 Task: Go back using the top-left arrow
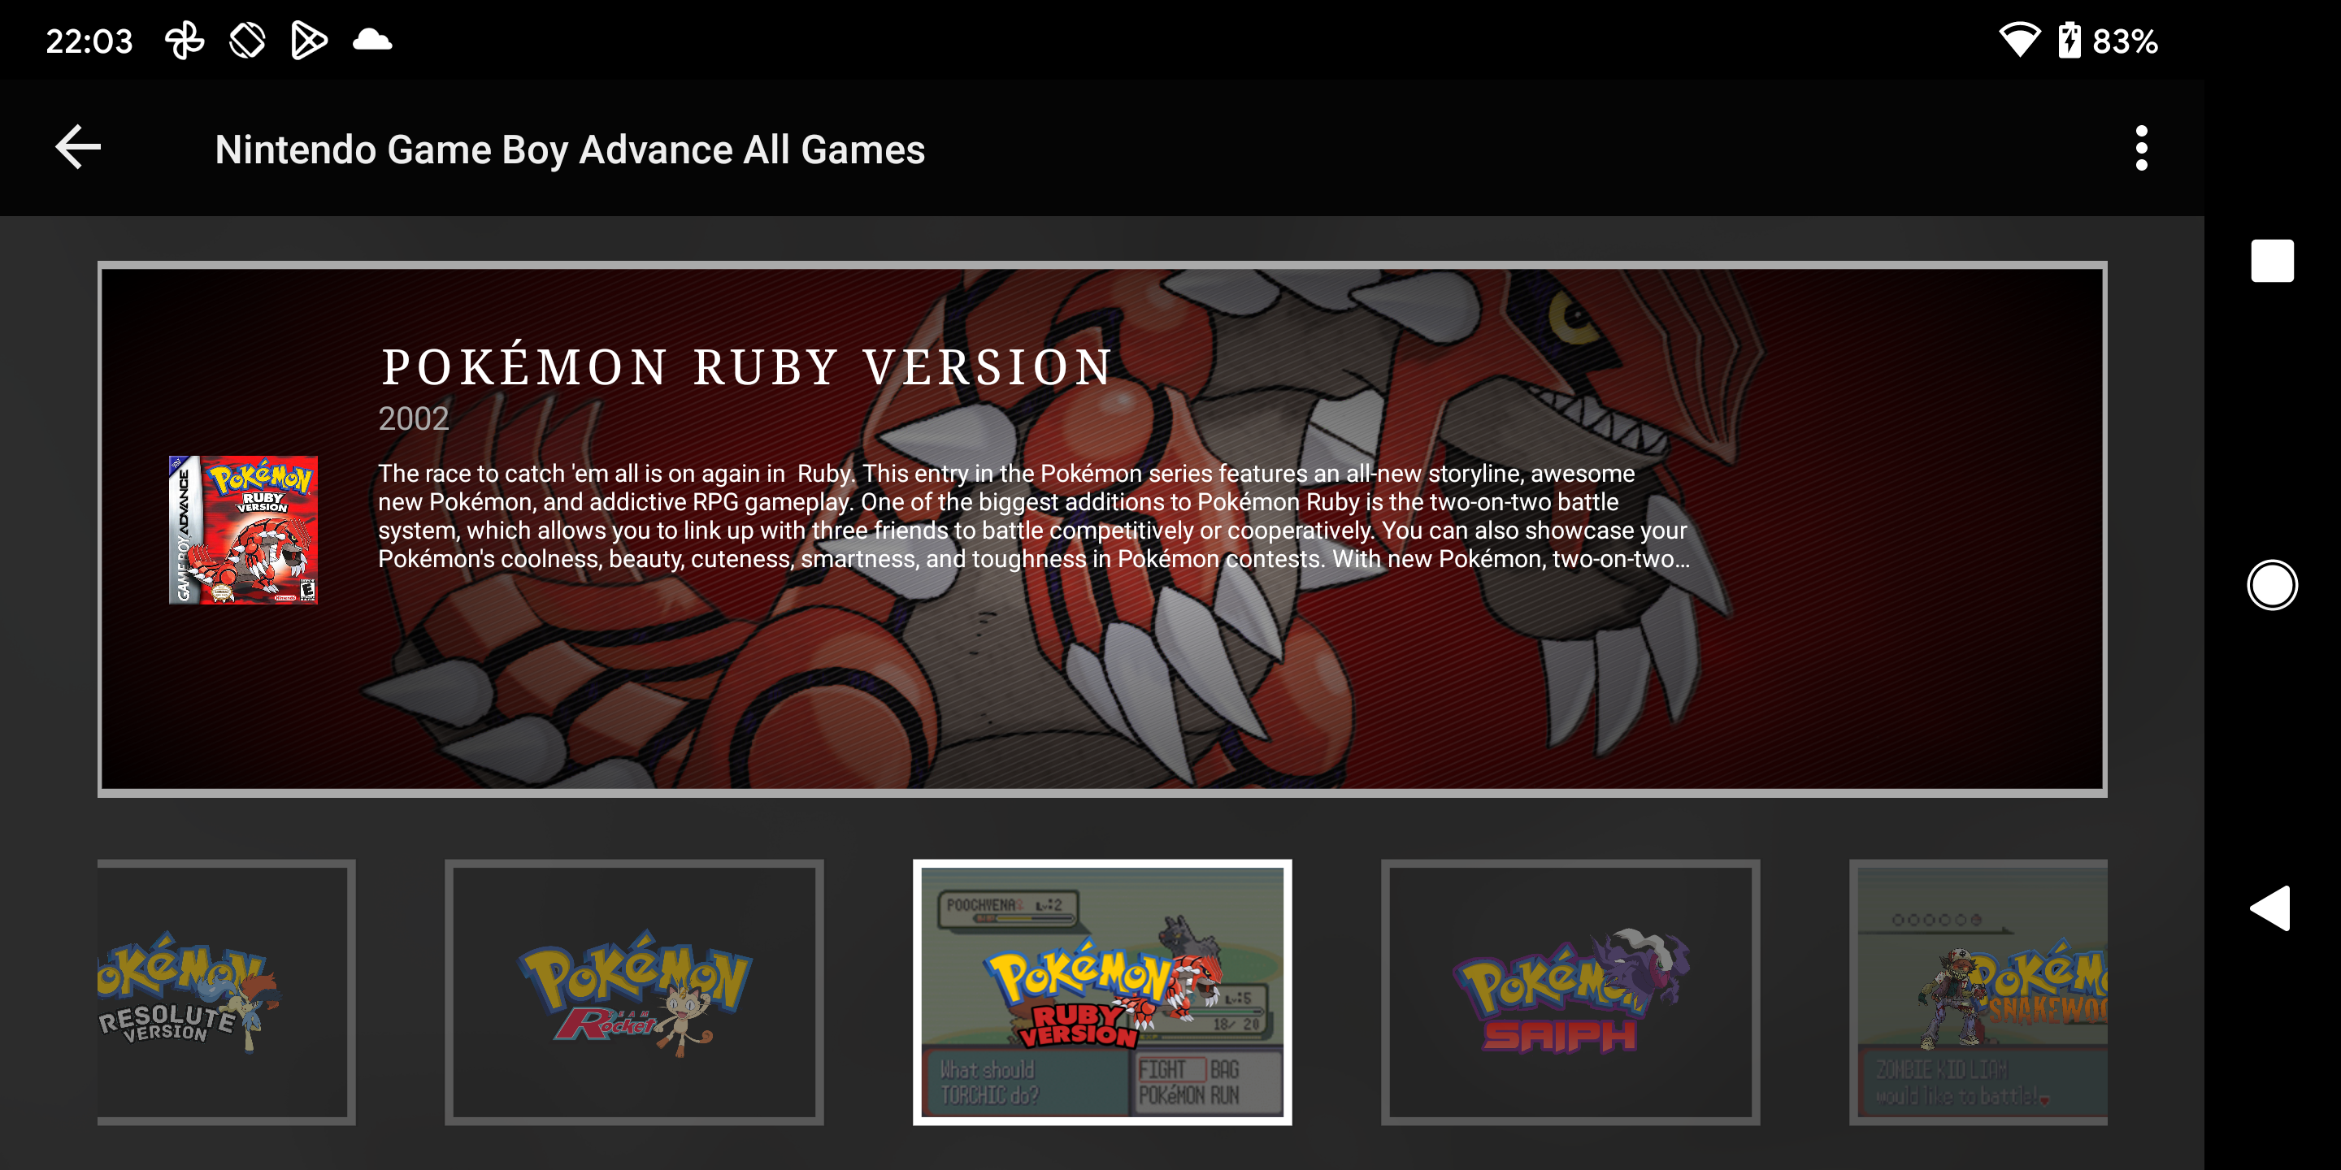tap(78, 148)
